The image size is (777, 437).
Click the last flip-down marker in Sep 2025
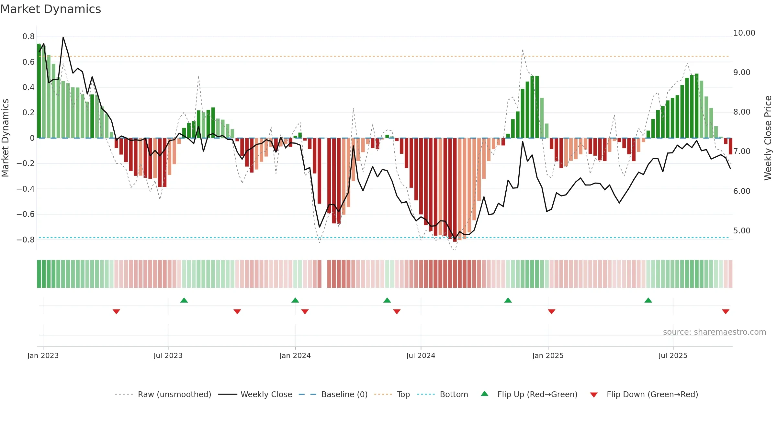coord(726,311)
